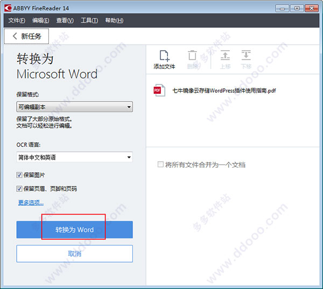Minimize the FineReader window

(282, 8)
